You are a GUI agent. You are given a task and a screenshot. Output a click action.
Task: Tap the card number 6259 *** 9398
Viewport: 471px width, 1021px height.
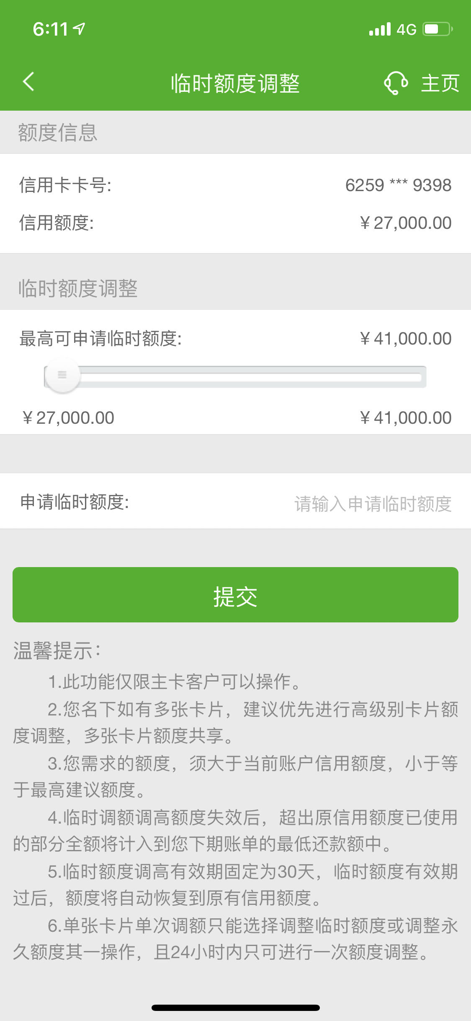(x=398, y=185)
